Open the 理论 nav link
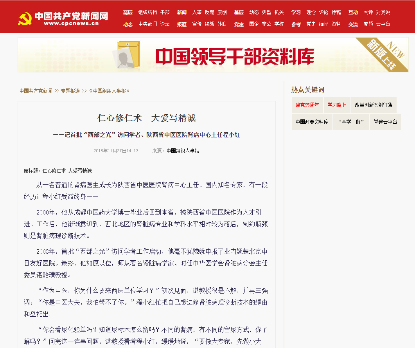415x348 pixels. (x=311, y=12)
